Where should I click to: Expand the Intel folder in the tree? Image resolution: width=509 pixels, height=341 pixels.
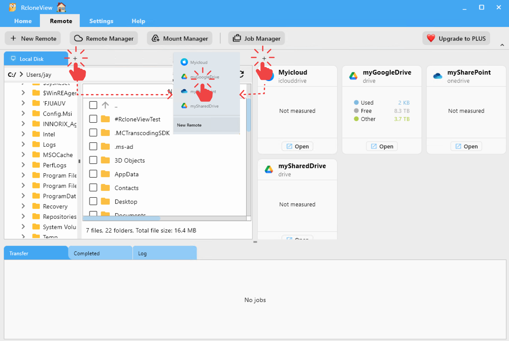click(x=24, y=134)
